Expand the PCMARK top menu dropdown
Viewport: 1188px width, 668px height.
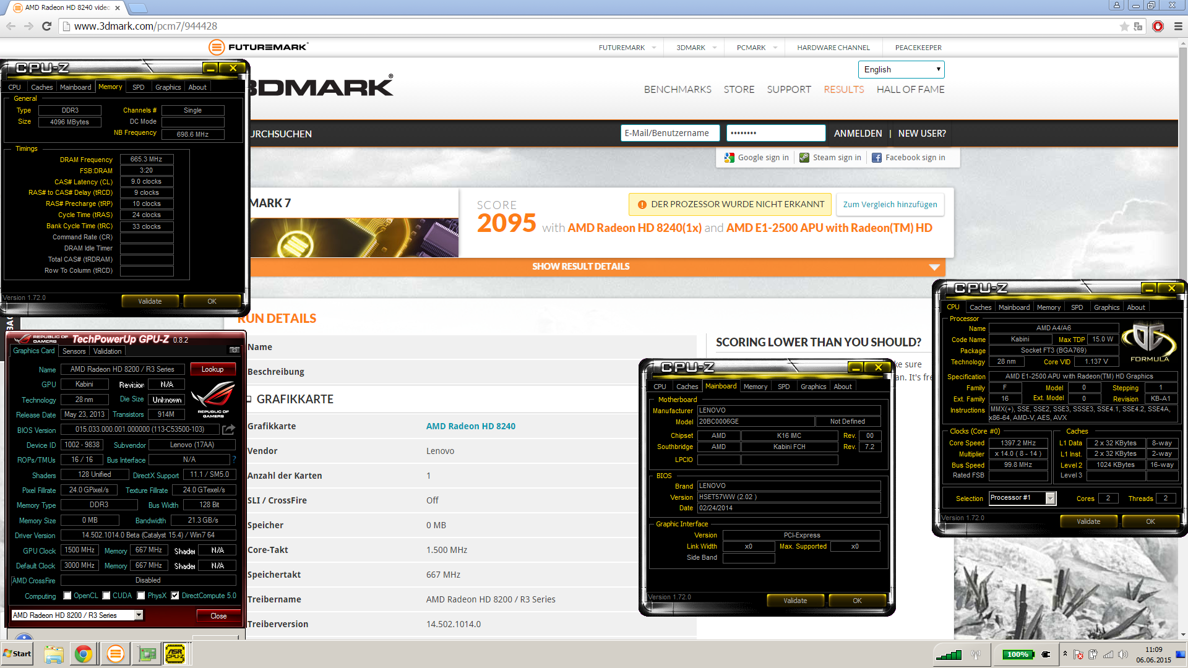(775, 48)
